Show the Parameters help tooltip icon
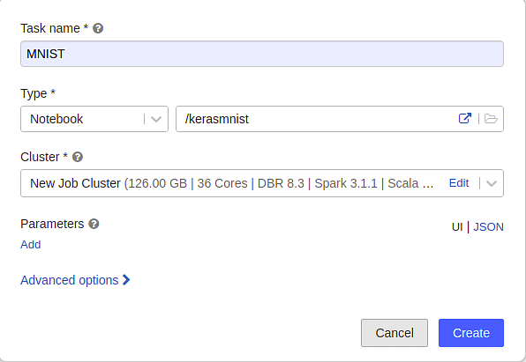The height and width of the screenshot is (362, 526). coord(94,224)
